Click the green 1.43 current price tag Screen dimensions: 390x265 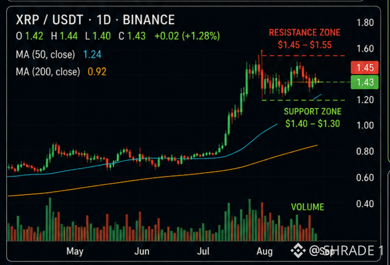click(364, 82)
